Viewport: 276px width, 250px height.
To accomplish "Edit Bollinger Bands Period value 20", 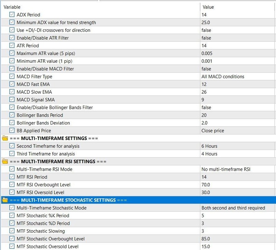I will (238, 115).
